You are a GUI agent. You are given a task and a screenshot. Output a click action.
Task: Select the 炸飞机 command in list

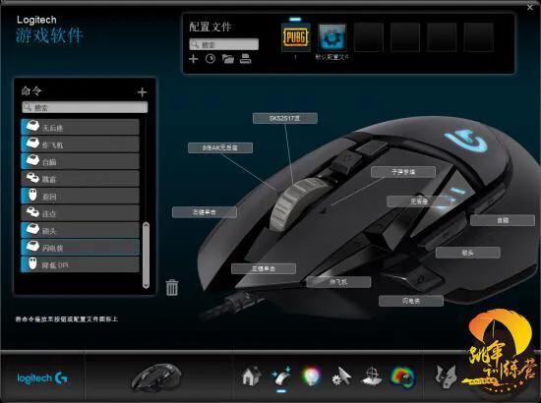[x=80, y=144]
